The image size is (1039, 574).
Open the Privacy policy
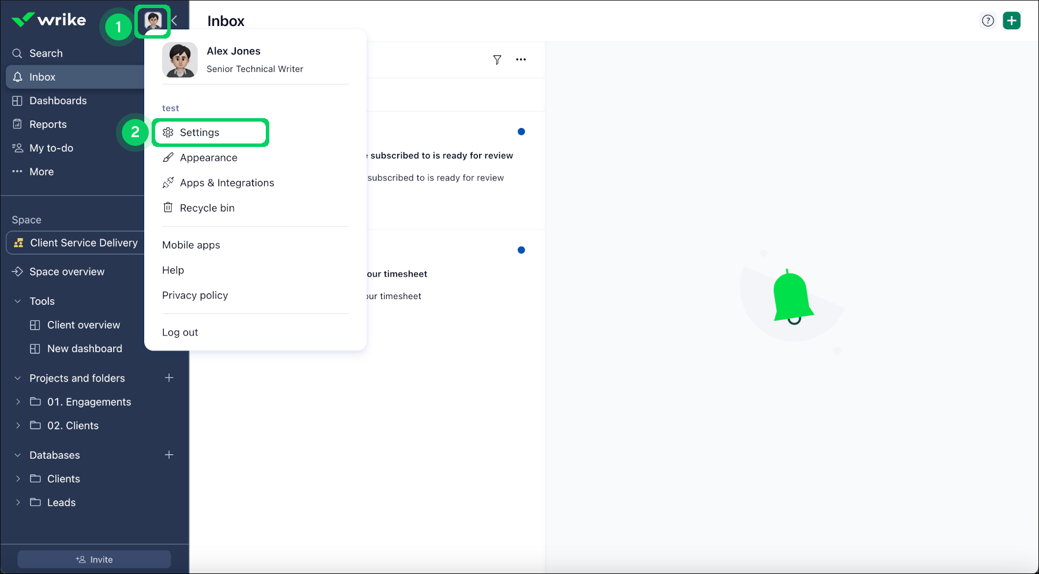195,295
